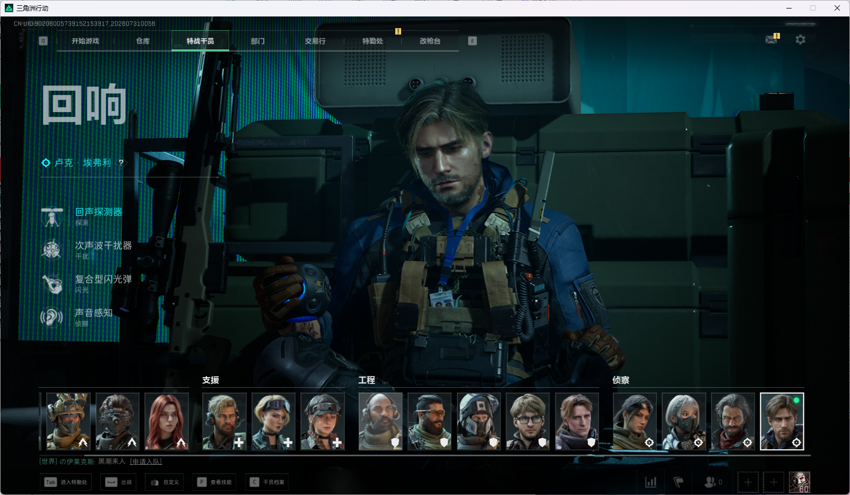Click the Q key icon left of tabs
This screenshot has height=495, width=850.
click(43, 41)
